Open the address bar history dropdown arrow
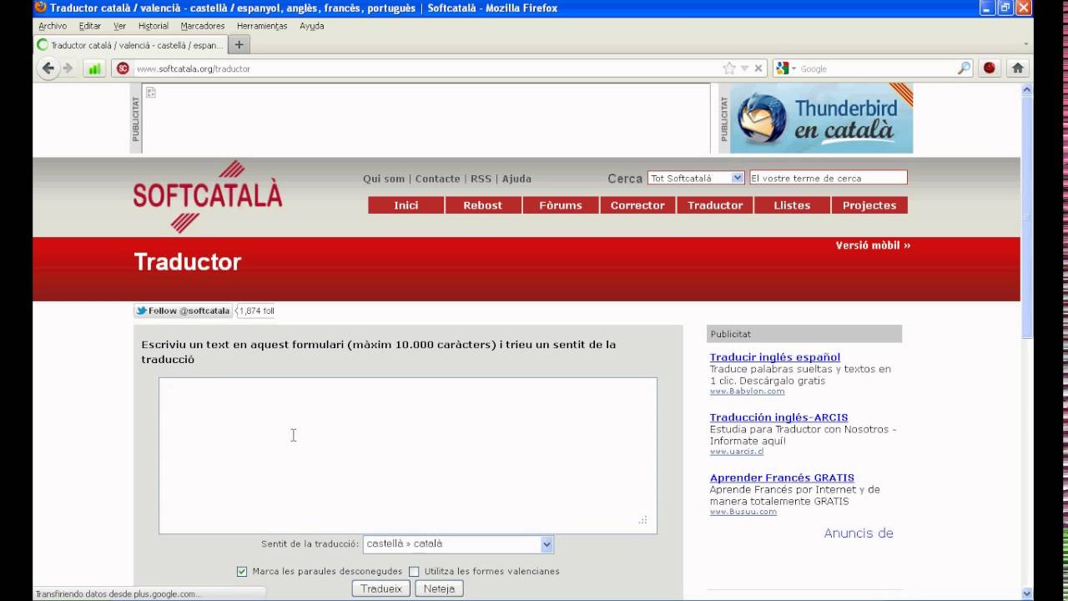Screen dimensions: 1068x601 point(744,68)
